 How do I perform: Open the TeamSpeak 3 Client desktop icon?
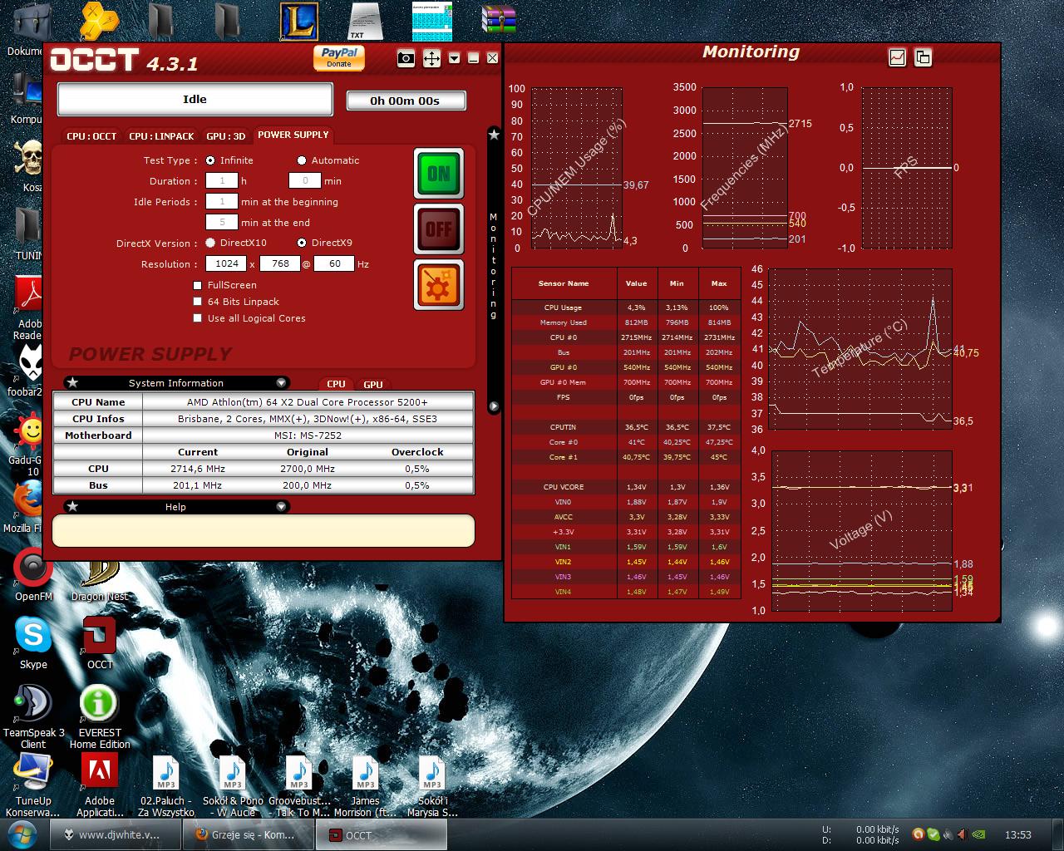point(33,718)
